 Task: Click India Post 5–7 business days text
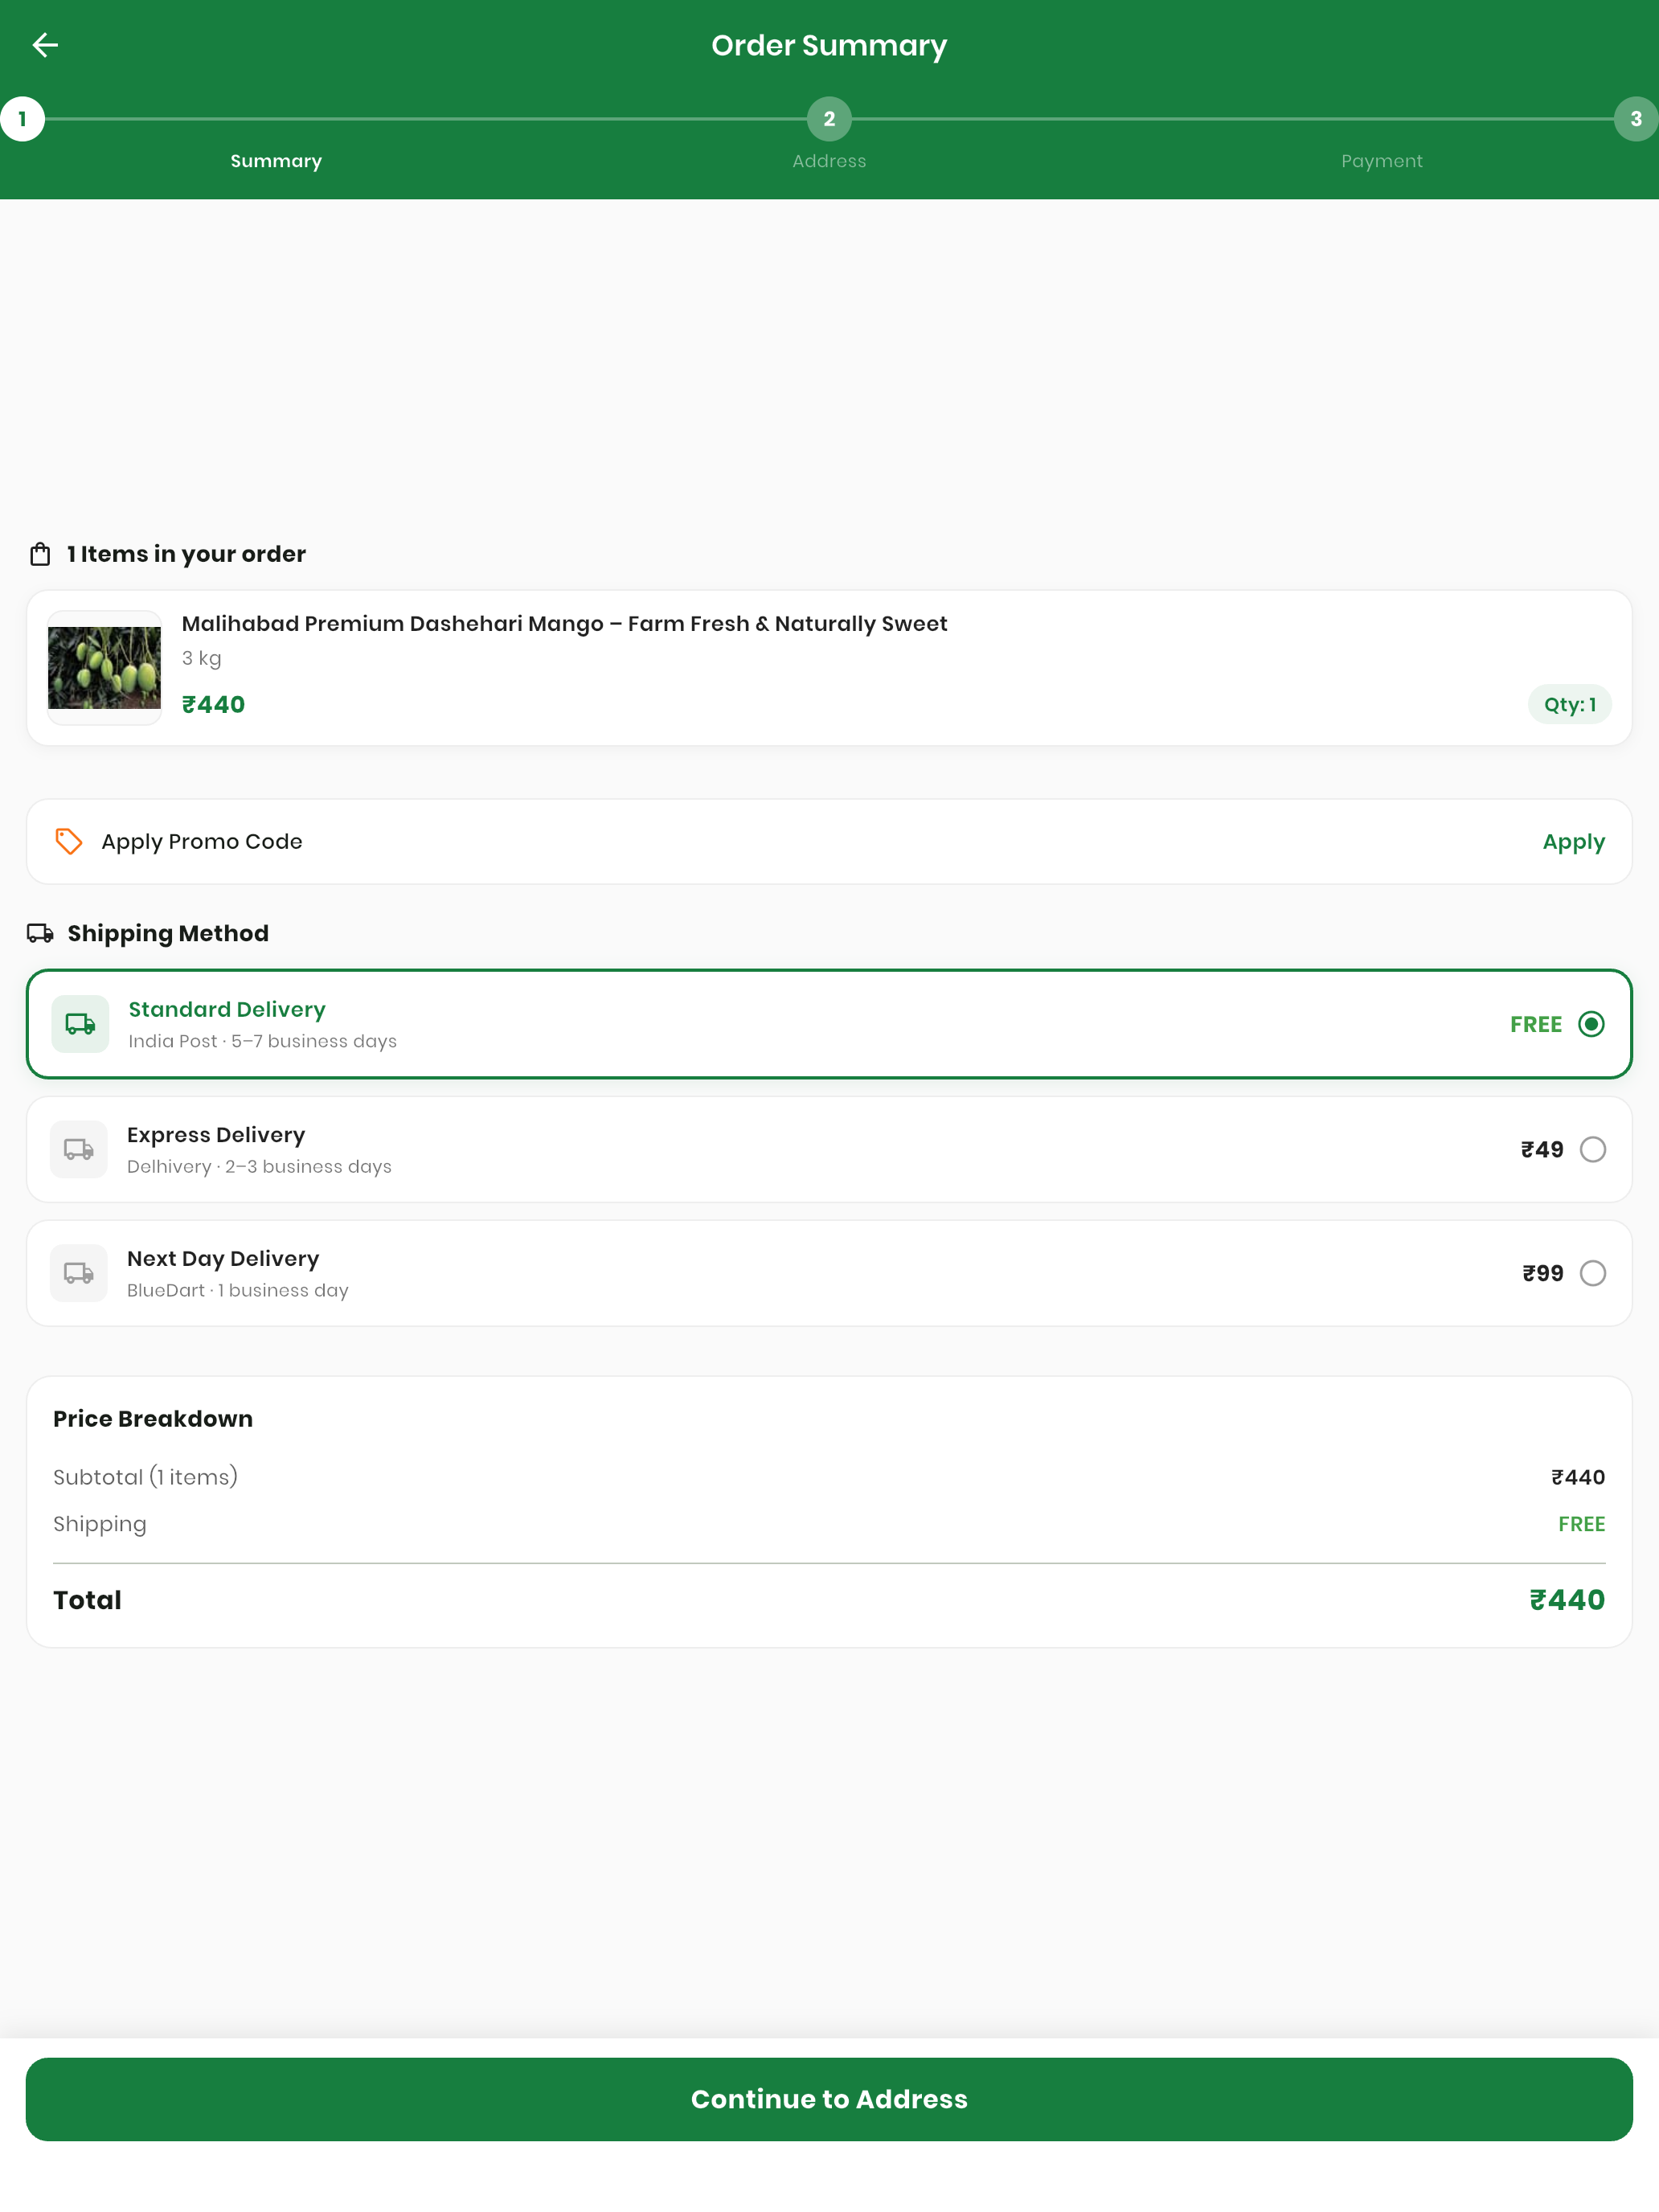pyautogui.click(x=263, y=1041)
